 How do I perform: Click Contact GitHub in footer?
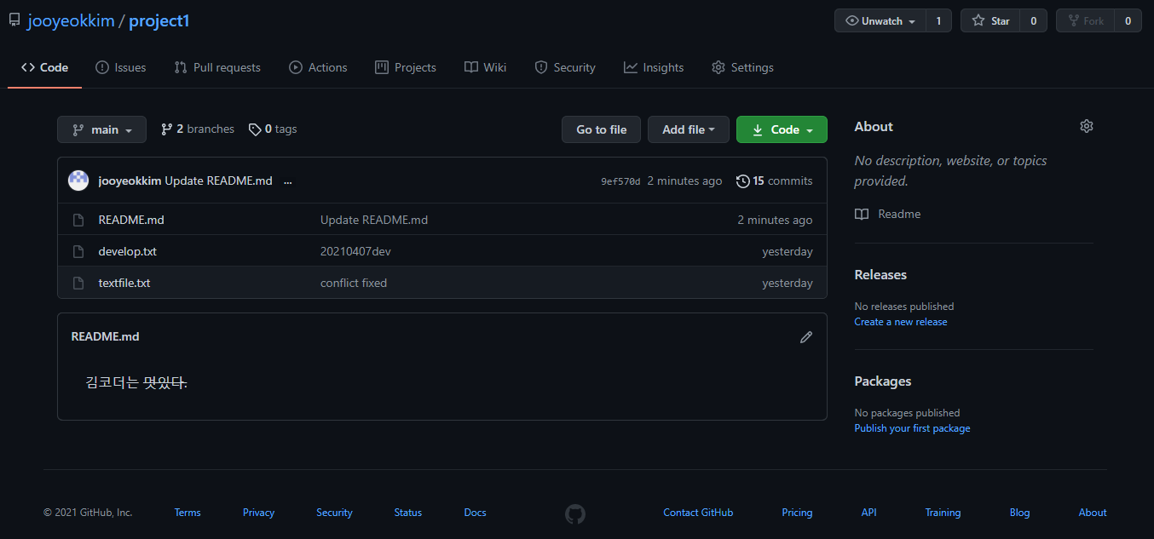point(698,513)
